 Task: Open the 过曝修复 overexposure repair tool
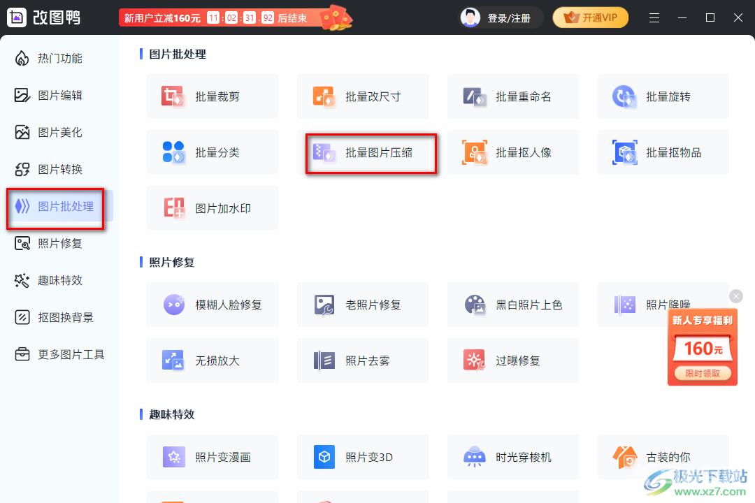(x=513, y=360)
